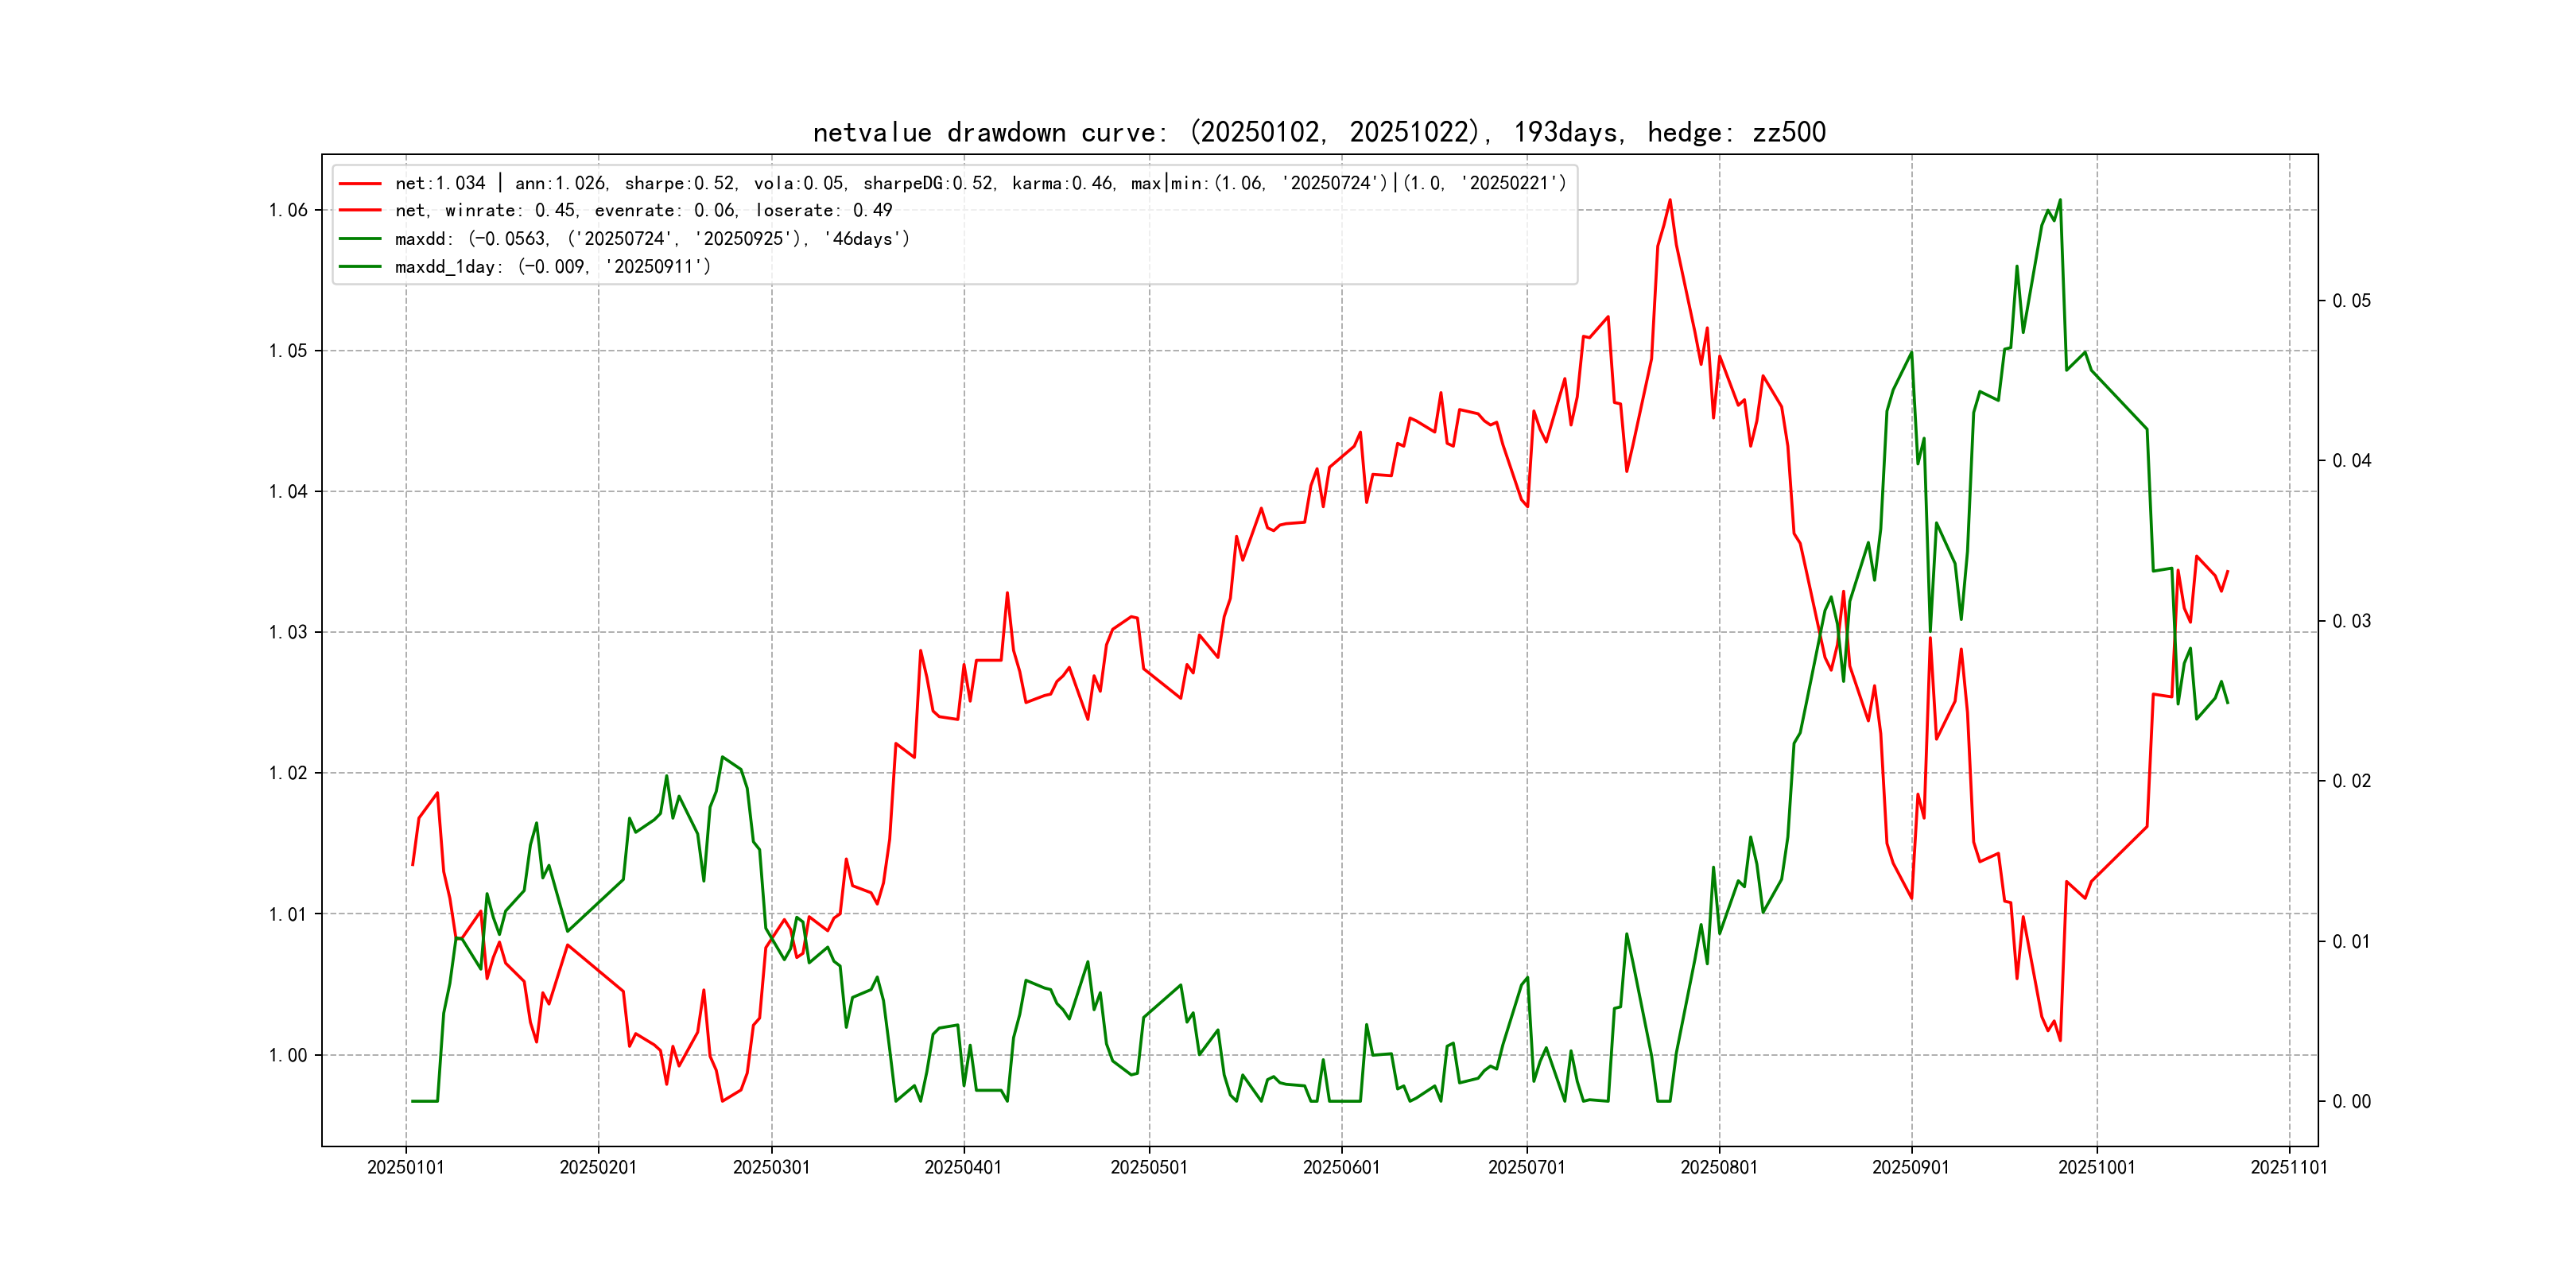Click the 0.02 right y-axis label
The image size is (2576, 1288).
point(2351,781)
